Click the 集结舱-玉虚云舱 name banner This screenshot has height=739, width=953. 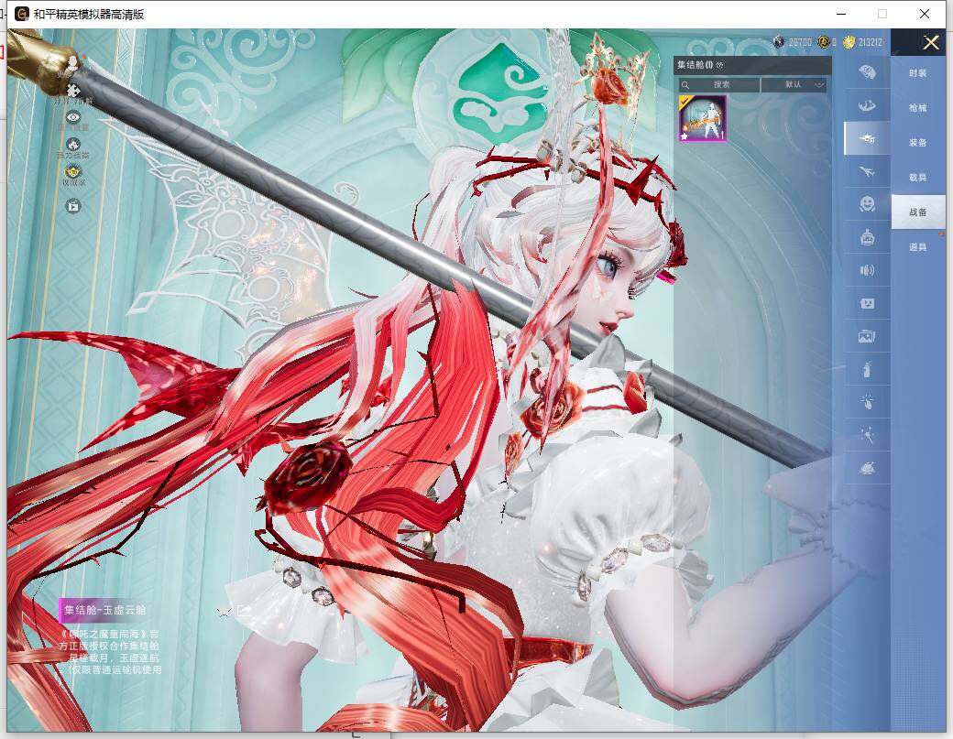105,610
